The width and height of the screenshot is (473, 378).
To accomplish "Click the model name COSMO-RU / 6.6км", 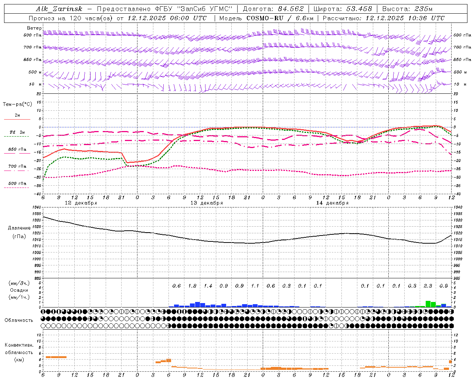I will pyautogui.click(x=280, y=18).
